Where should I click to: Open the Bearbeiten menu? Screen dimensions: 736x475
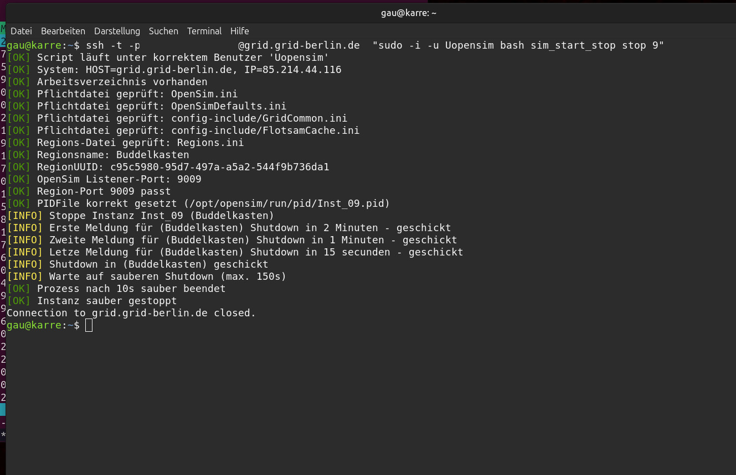pyautogui.click(x=63, y=31)
